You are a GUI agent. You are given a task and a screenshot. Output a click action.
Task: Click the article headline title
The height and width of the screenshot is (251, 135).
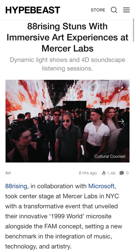(x=67, y=37)
